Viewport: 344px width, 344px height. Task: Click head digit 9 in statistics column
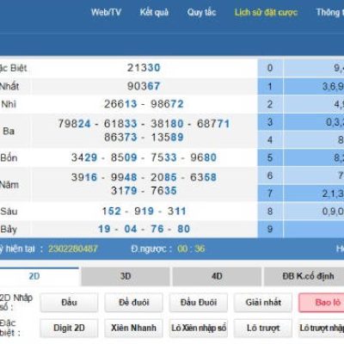click(x=270, y=229)
